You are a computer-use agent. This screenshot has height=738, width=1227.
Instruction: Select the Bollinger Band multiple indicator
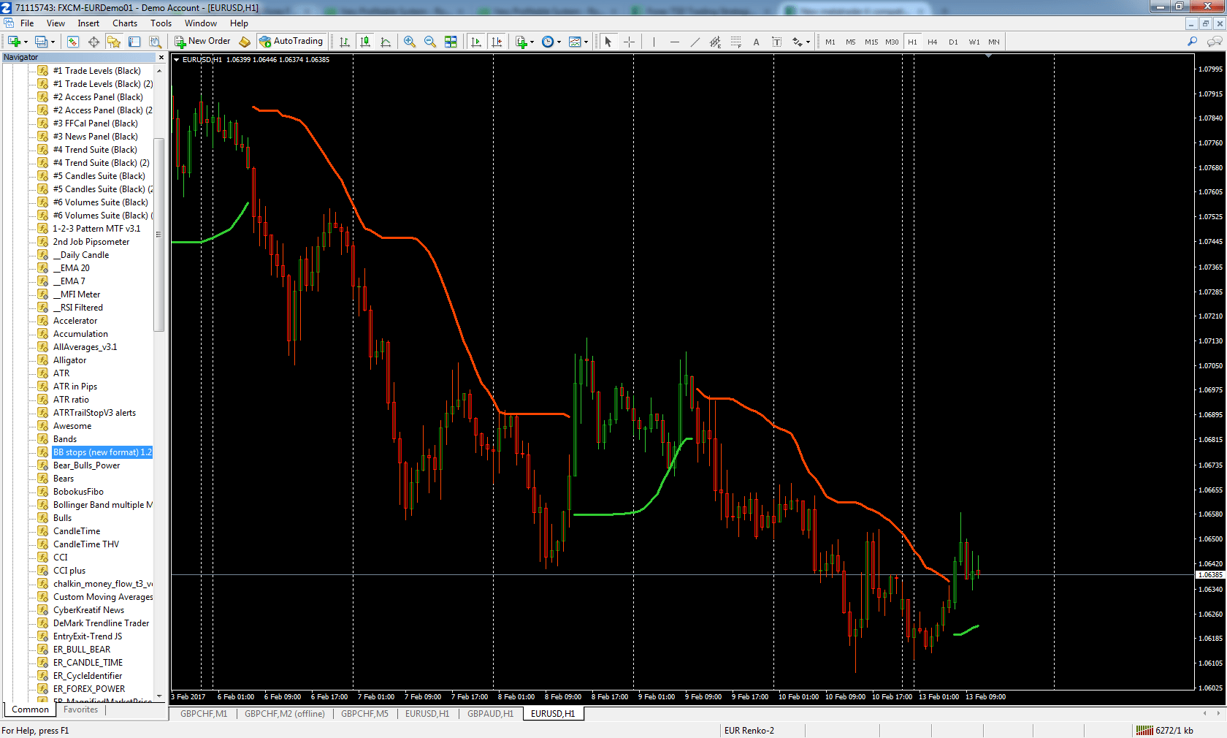[x=103, y=505]
